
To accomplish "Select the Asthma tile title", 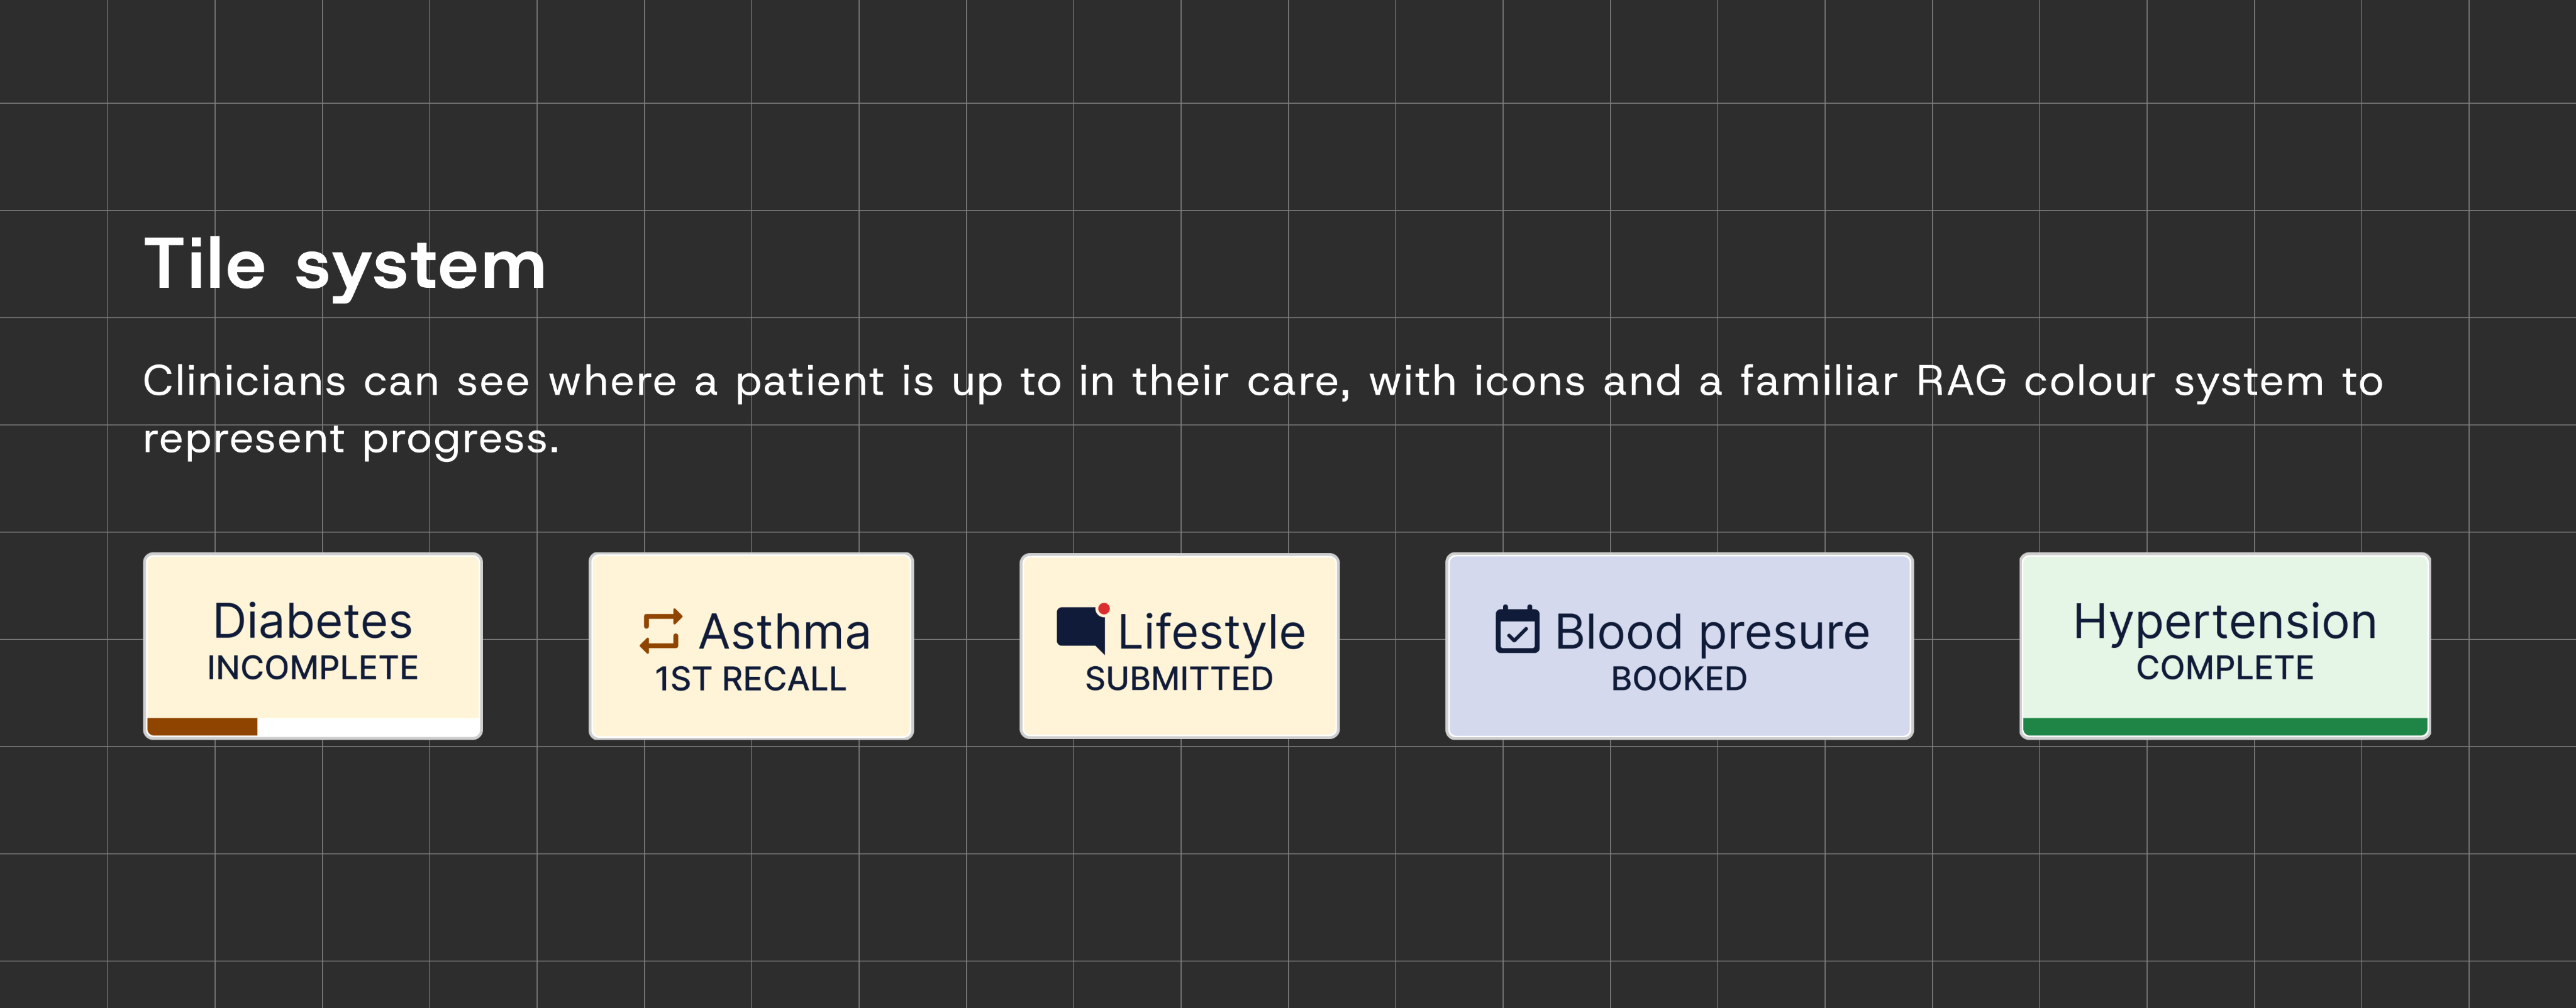I will click(x=785, y=632).
